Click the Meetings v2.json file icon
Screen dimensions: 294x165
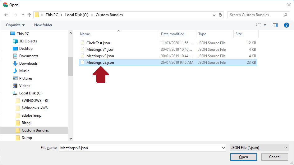pyautogui.click(x=82, y=56)
